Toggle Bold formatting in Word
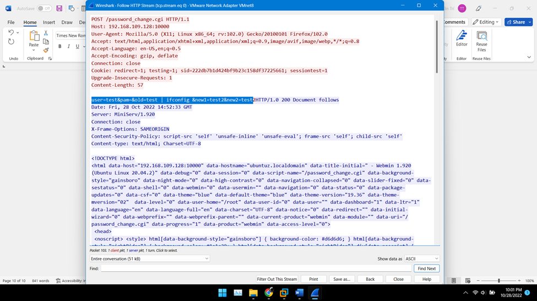This screenshot has width=537, height=301. (59, 47)
